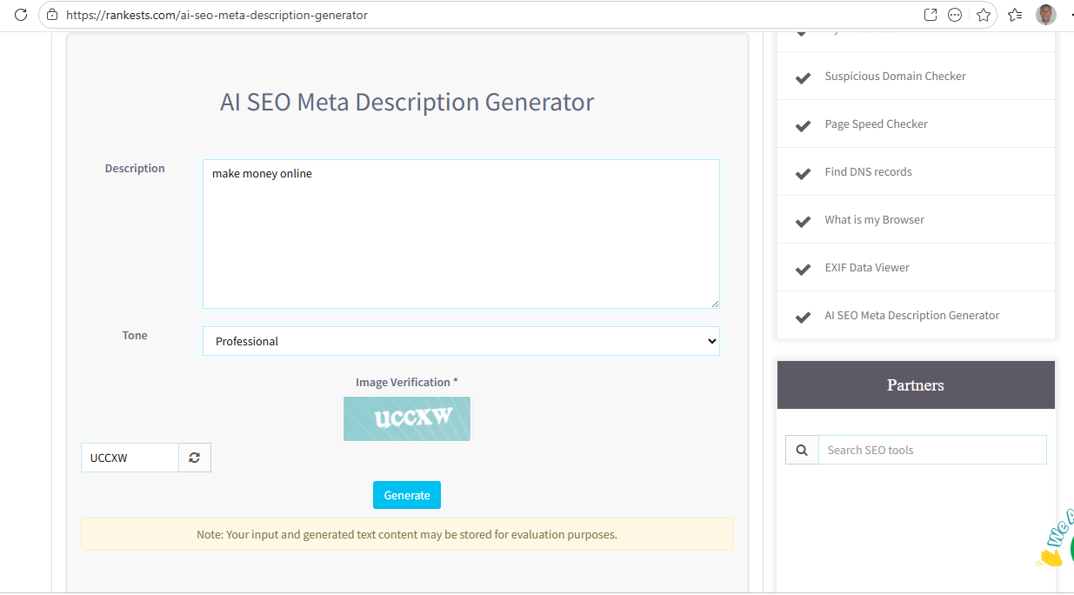Screen dimensions: 1074x595
Task: Refresh the captcha image
Action: [195, 458]
